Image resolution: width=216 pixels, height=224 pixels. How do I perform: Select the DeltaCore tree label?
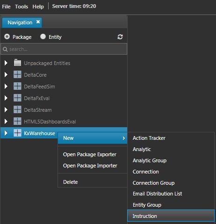pos(35,75)
